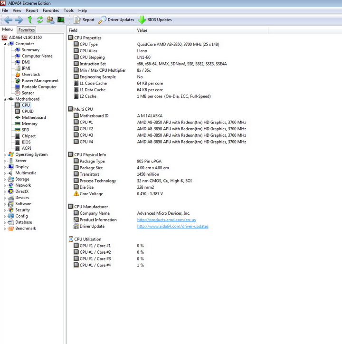Go back with the blue left arrow

pos(8,20)
